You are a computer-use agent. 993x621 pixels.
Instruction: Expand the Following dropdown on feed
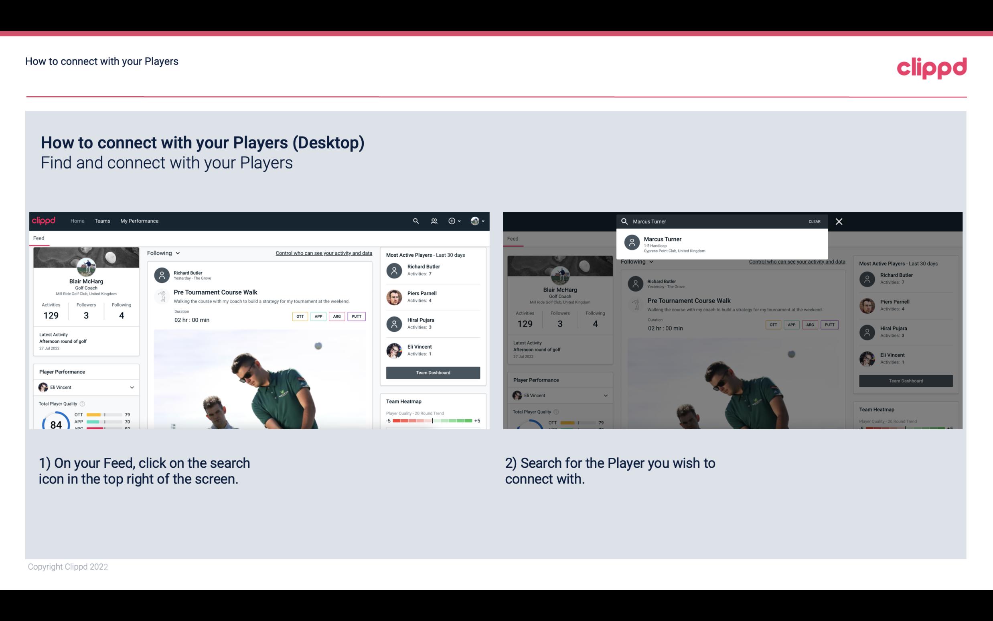click(x=163, y=253)
